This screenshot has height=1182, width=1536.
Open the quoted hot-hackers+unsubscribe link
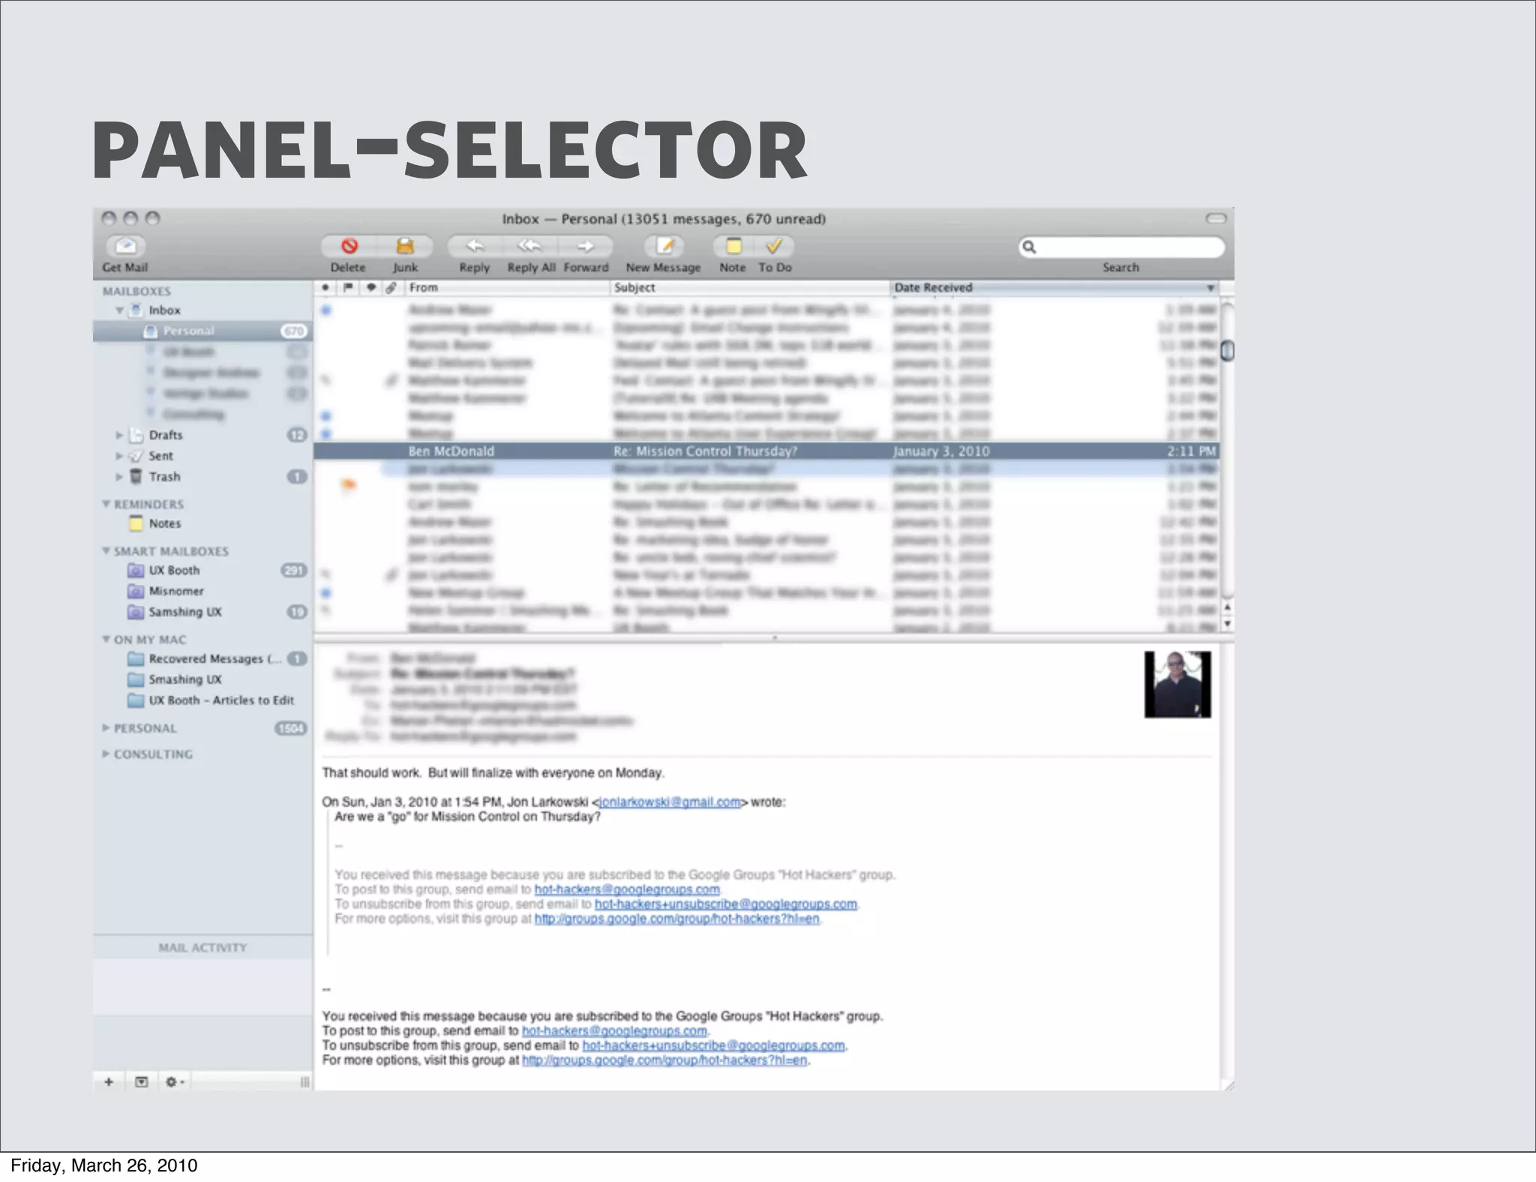pos(726,904)
